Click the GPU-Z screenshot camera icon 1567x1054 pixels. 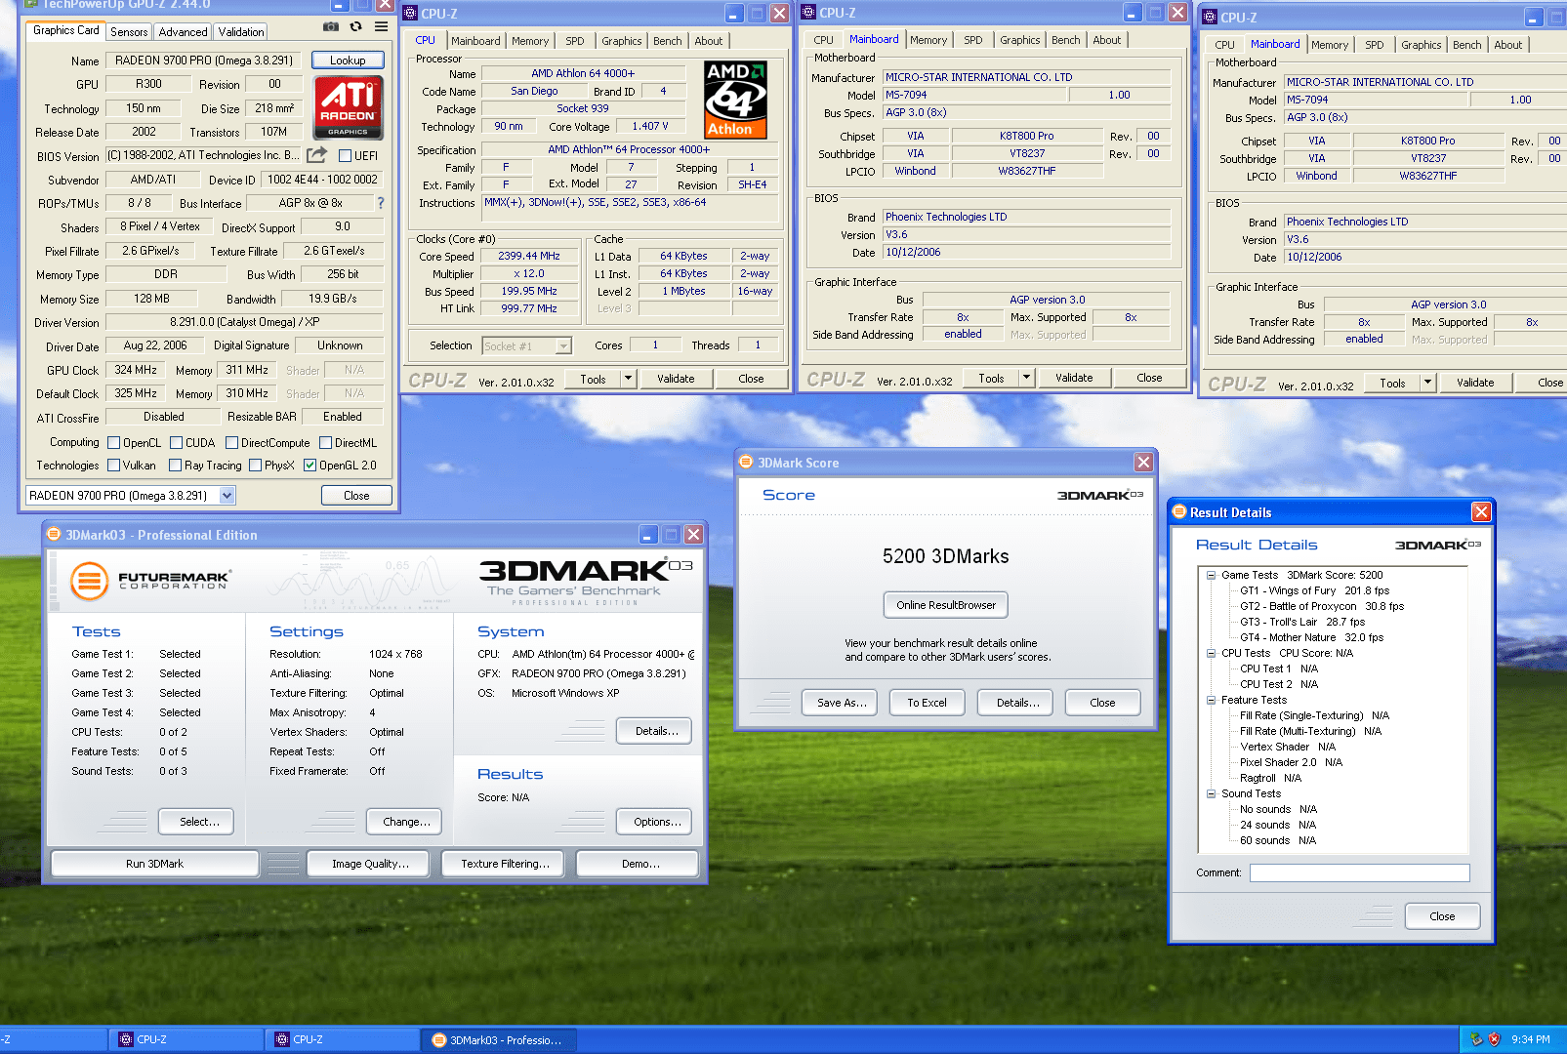click(331, 27)
